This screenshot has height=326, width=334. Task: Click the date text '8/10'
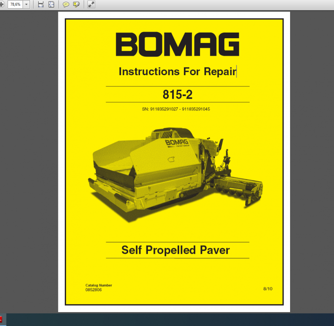point(268,289)
